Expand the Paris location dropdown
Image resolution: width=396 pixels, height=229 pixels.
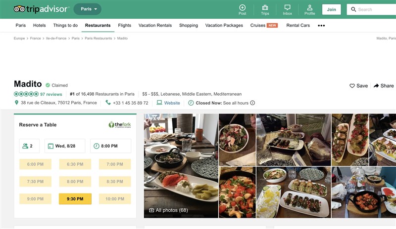(x=88, y=9)
